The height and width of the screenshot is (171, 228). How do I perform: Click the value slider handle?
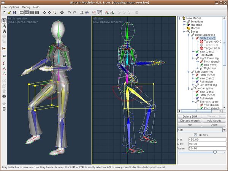point(215,152)
